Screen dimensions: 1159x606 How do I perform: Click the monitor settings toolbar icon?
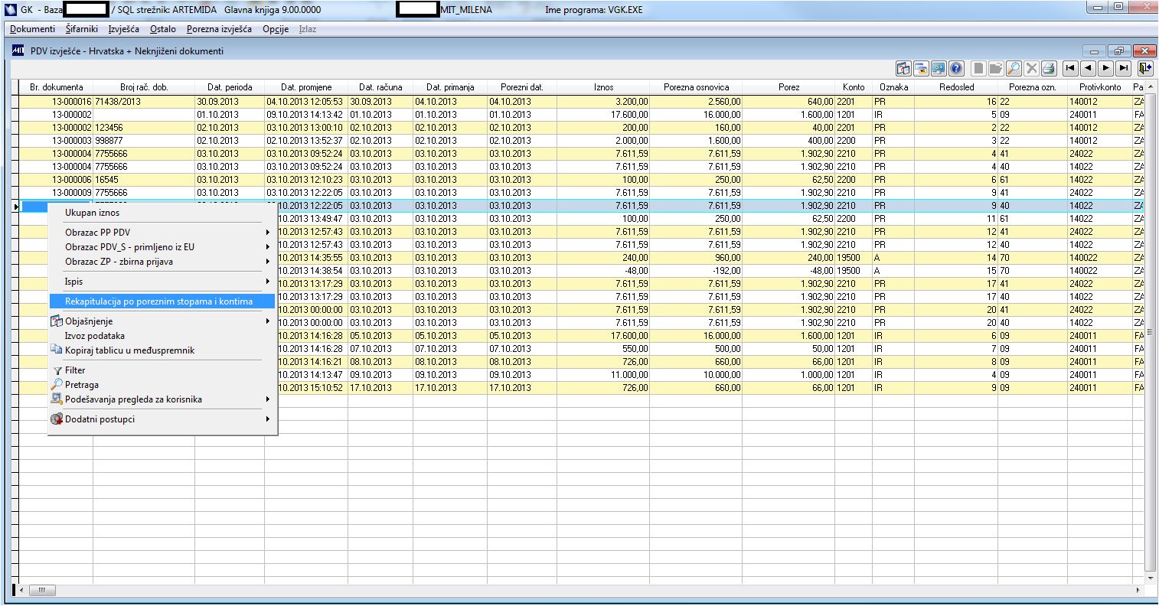click(939, 68)
